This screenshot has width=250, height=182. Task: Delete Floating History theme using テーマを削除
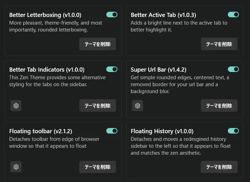click(219, 167)
